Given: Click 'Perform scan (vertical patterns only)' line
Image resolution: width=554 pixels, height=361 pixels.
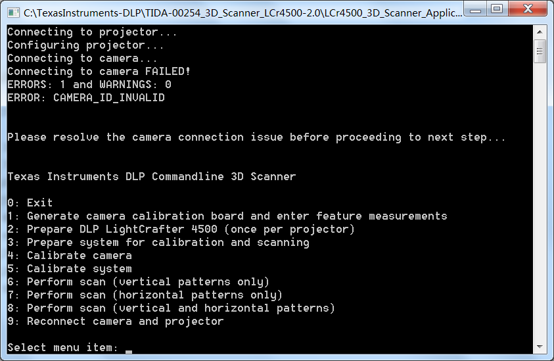Looking at the screenshot, I should [139, 281].
